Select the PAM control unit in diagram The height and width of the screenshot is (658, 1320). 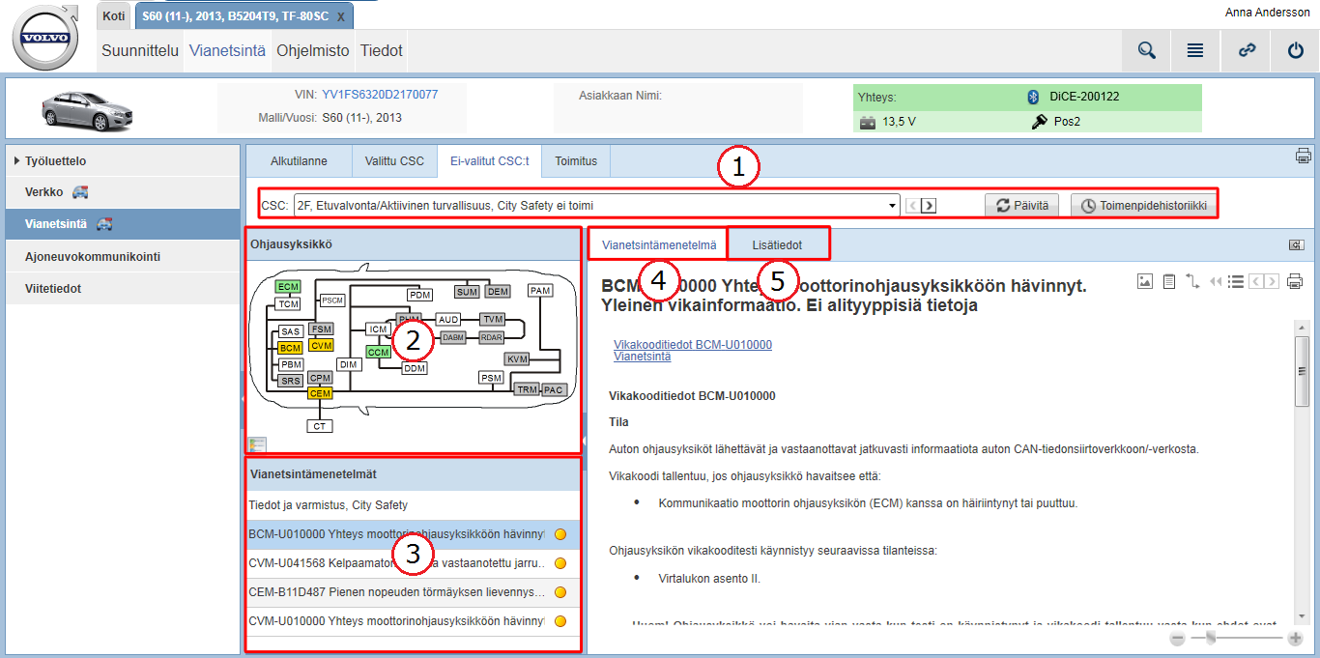540,290
